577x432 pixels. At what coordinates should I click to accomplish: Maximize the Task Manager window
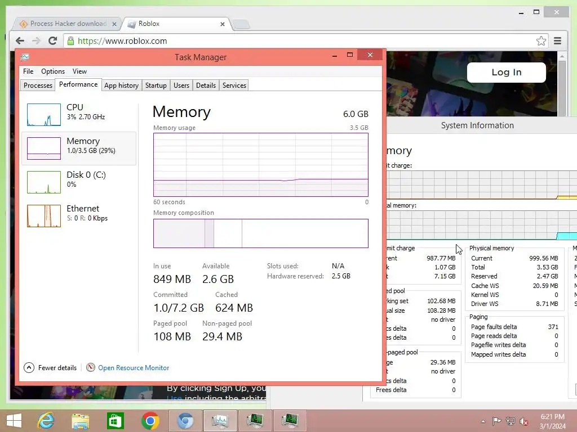point(350,55)
